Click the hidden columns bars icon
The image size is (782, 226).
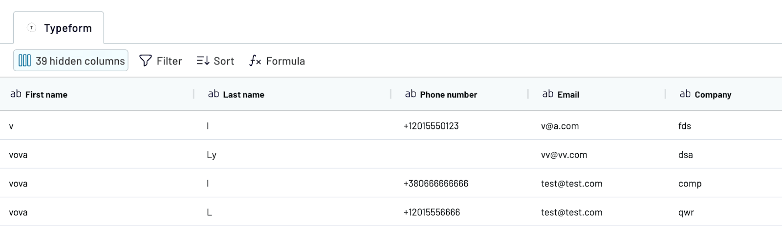24,61
